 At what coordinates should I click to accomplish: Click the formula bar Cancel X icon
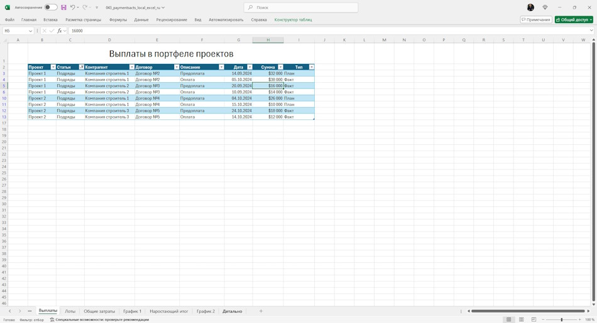point(45,31)
